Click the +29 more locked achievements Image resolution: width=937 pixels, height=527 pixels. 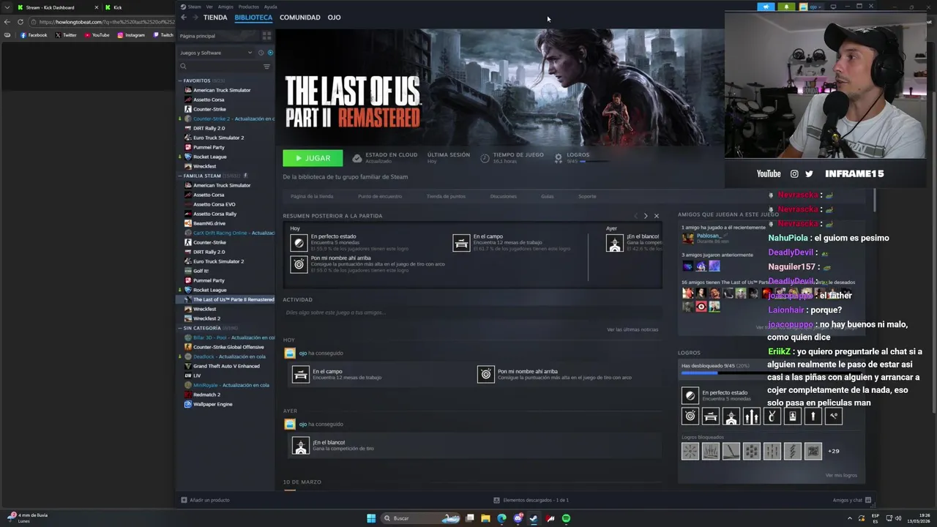833,452
